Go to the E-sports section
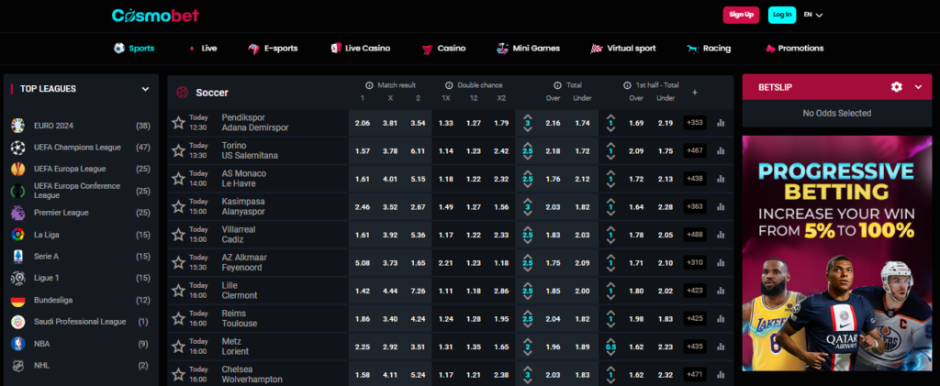Viewport: 940px width, 386px height. [273, 48]
